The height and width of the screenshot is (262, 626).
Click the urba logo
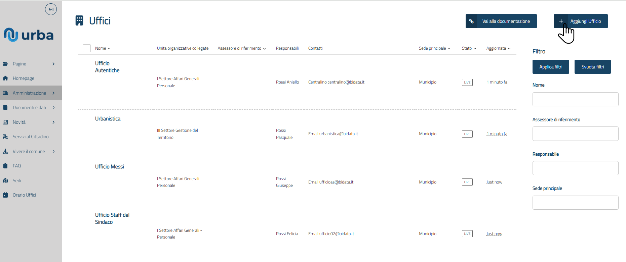point(29,35)
